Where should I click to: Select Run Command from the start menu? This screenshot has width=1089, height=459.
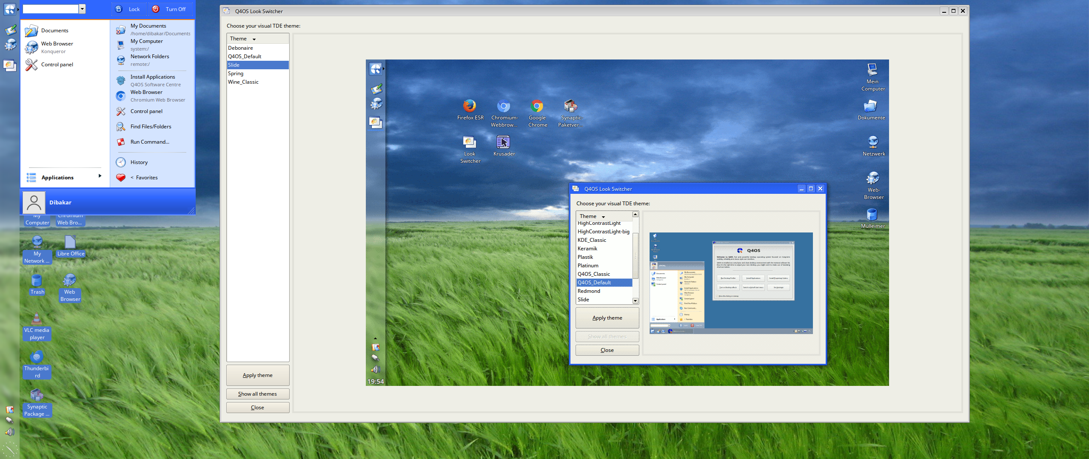(x=150, y=142)
